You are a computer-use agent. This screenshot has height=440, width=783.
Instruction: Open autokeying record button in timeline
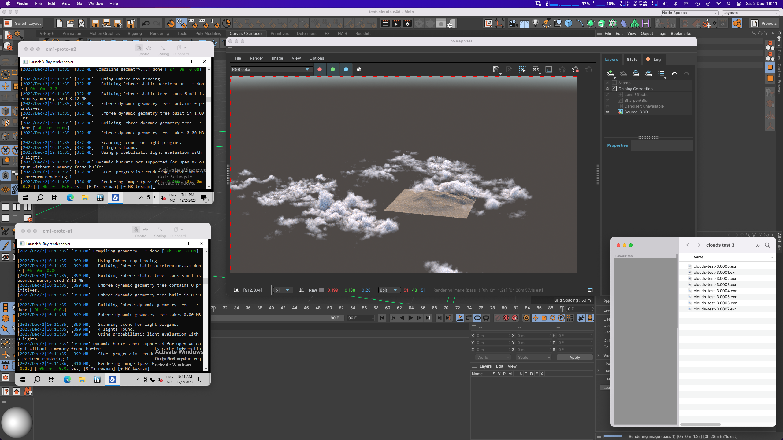pos(506,318)
